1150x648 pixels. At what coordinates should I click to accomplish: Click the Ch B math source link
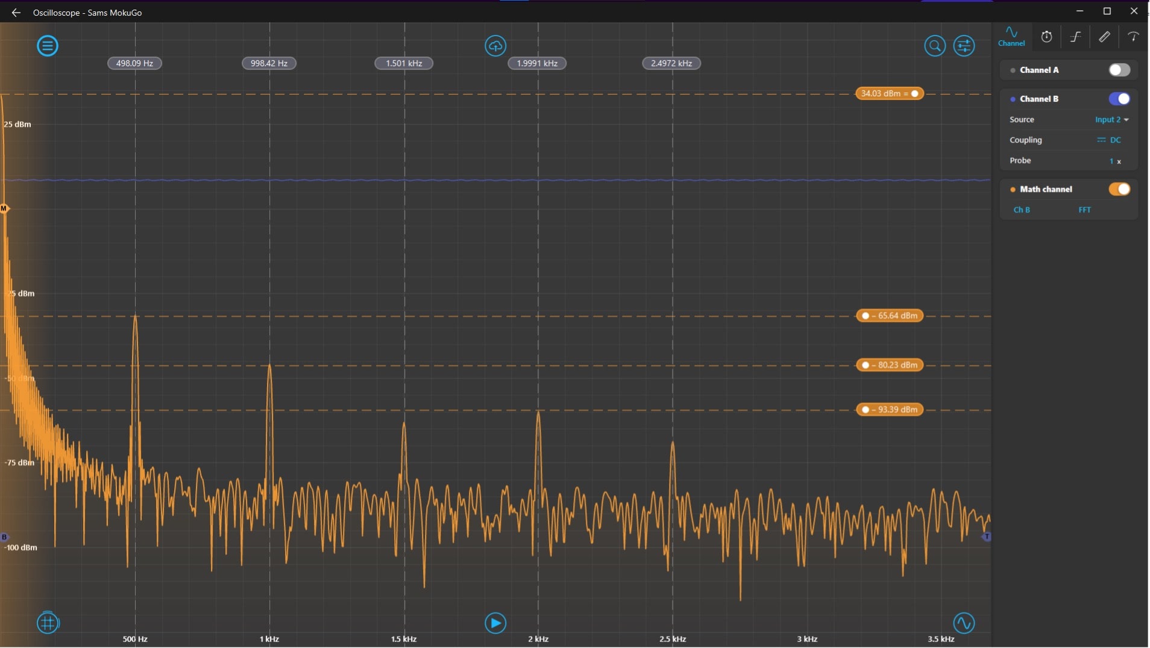click(1021, 210)
